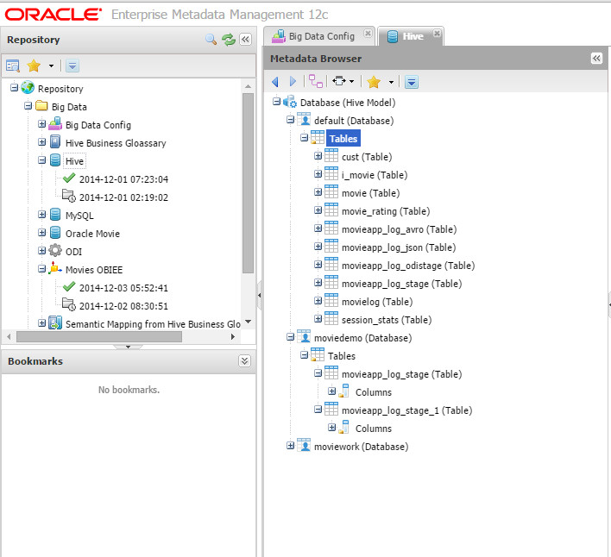Collapse the Repository panel with double-arrow icon

pyautogui.click(x=245, y=40)
